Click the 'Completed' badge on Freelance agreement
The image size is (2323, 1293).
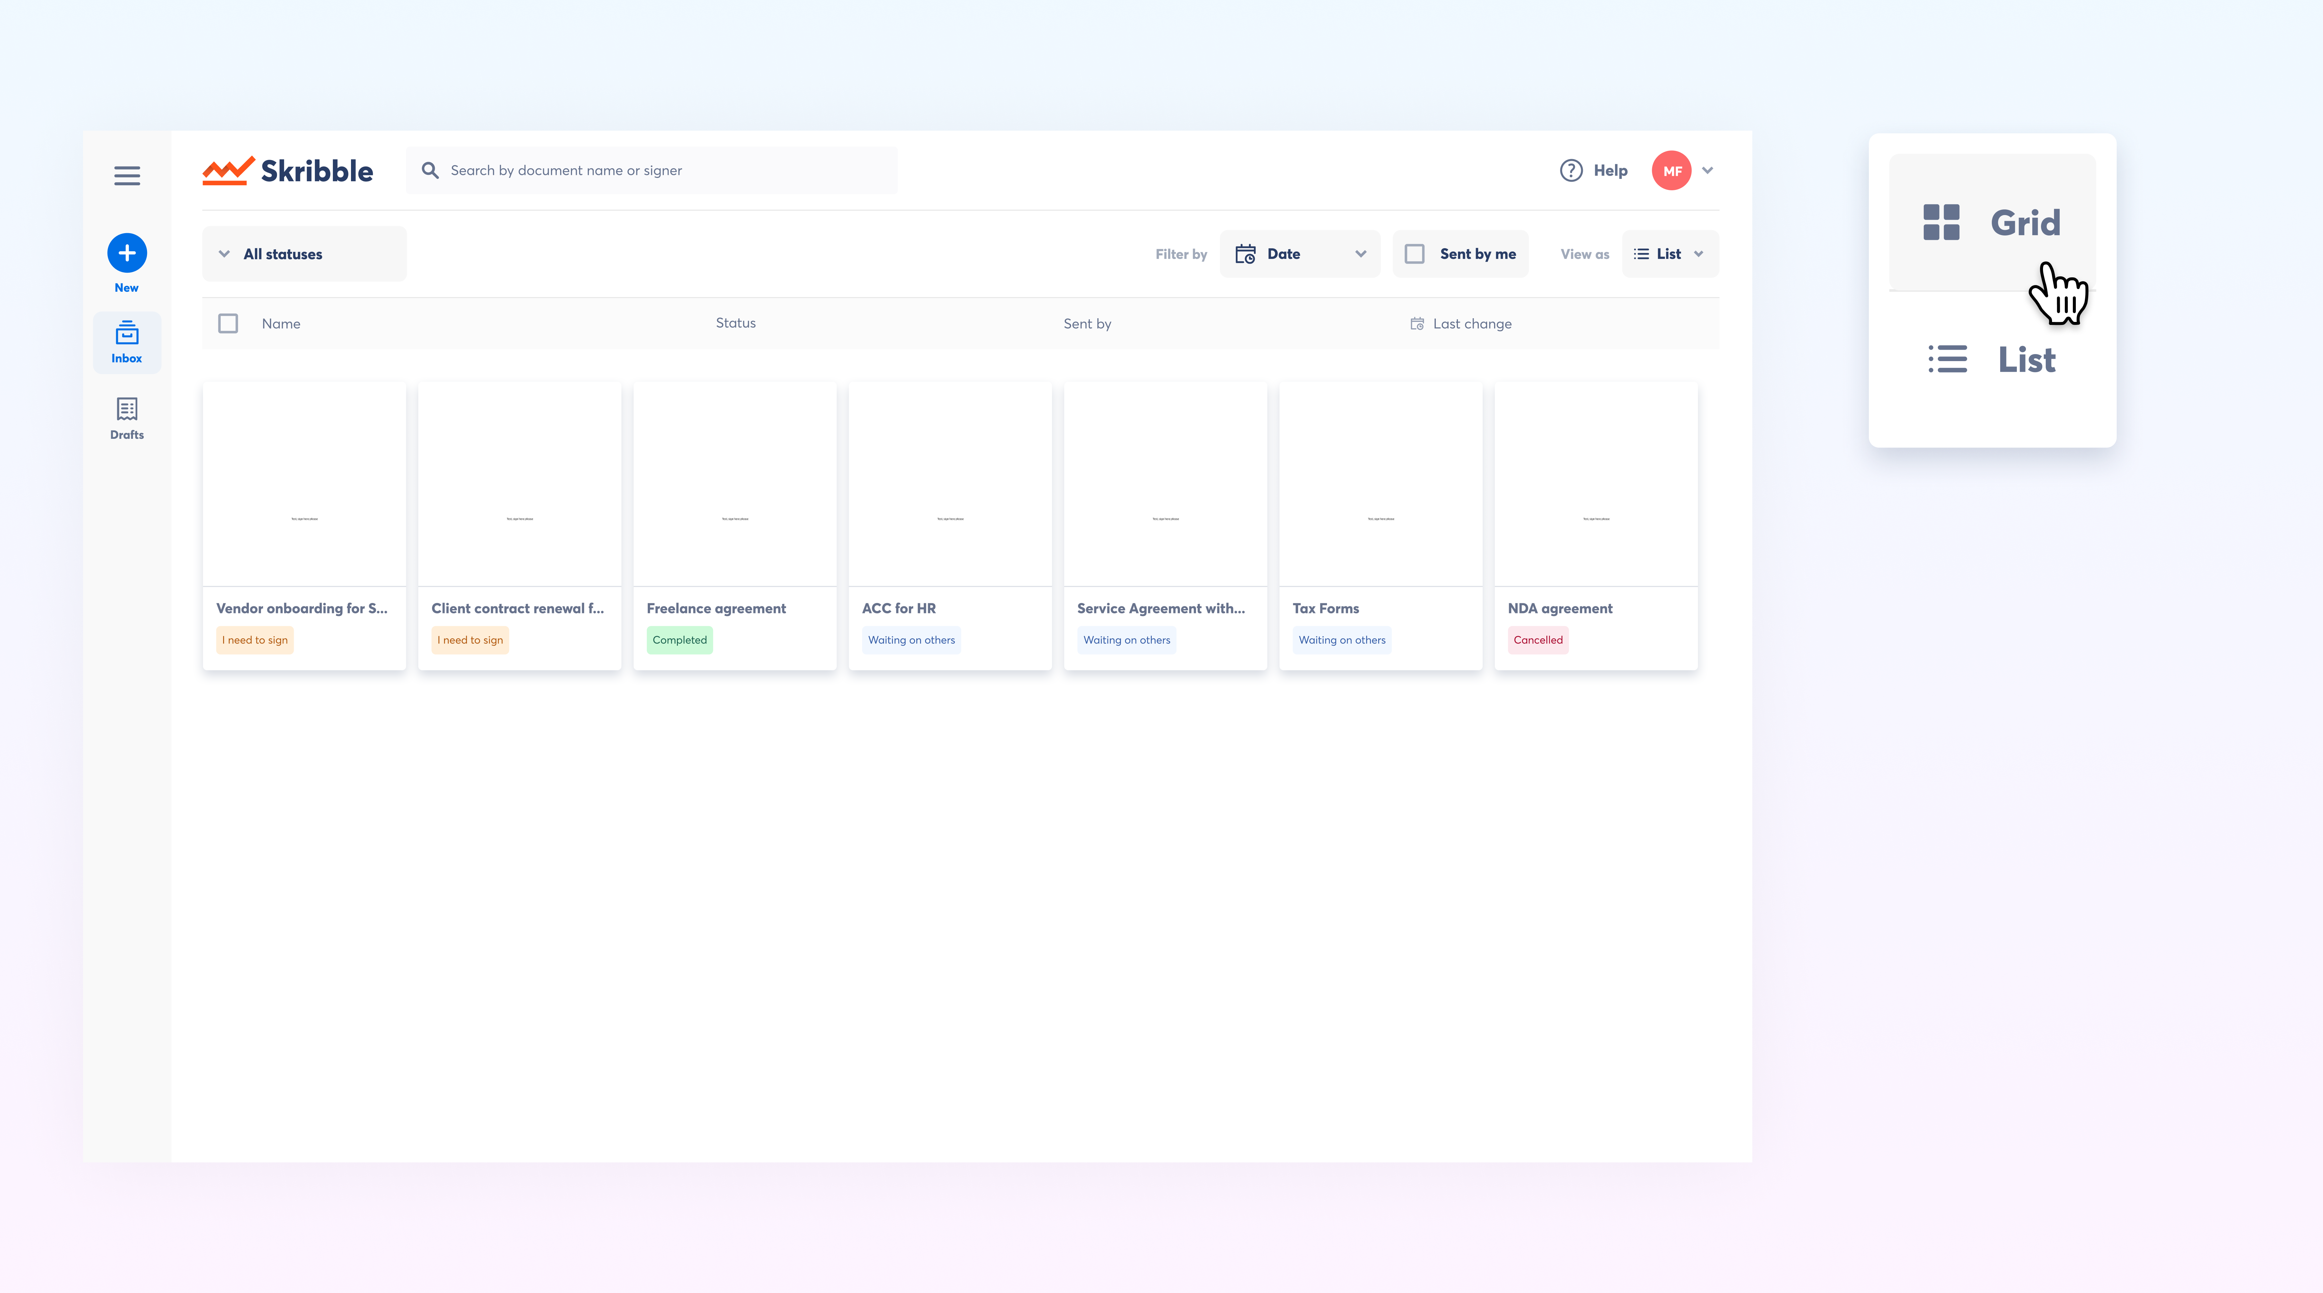coord(680,640)
